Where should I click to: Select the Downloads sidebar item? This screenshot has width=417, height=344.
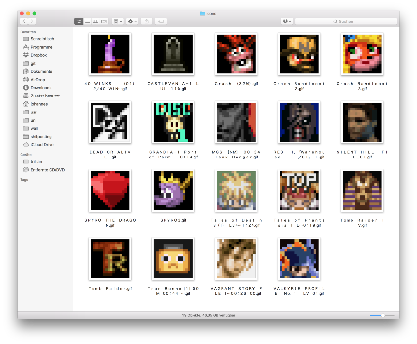click(x=41, y=88)
